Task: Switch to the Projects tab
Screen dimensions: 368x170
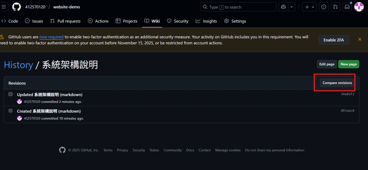Action: [x=126, y=21]
